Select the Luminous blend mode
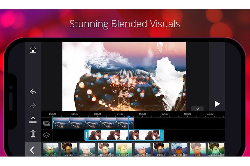 click(216, 149)
